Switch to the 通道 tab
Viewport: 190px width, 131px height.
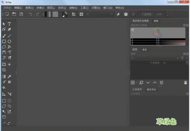pyautogui.click(x=144, y=50)
